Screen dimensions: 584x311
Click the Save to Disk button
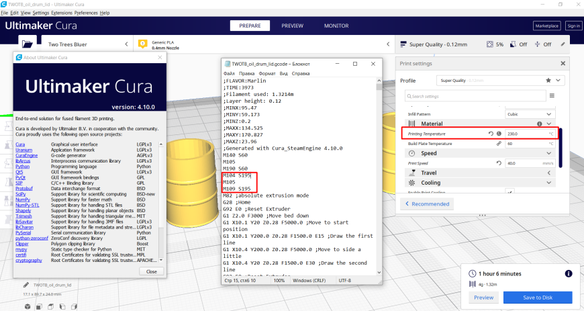tap(538, 298)
